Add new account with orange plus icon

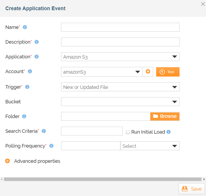[148, 72]
